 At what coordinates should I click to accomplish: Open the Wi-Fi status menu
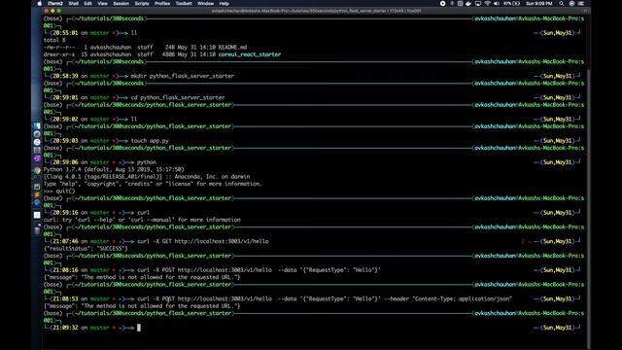(x=488, y=4)
